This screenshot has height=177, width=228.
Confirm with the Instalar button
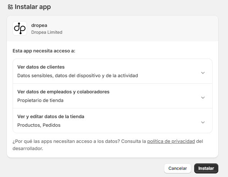tap(206, 168)
